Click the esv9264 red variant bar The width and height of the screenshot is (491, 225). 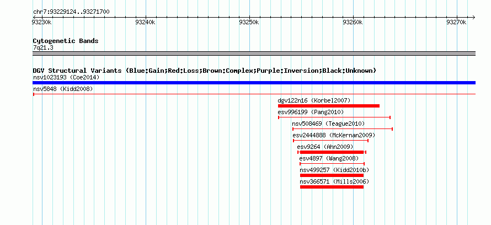[x=332, y=152]
